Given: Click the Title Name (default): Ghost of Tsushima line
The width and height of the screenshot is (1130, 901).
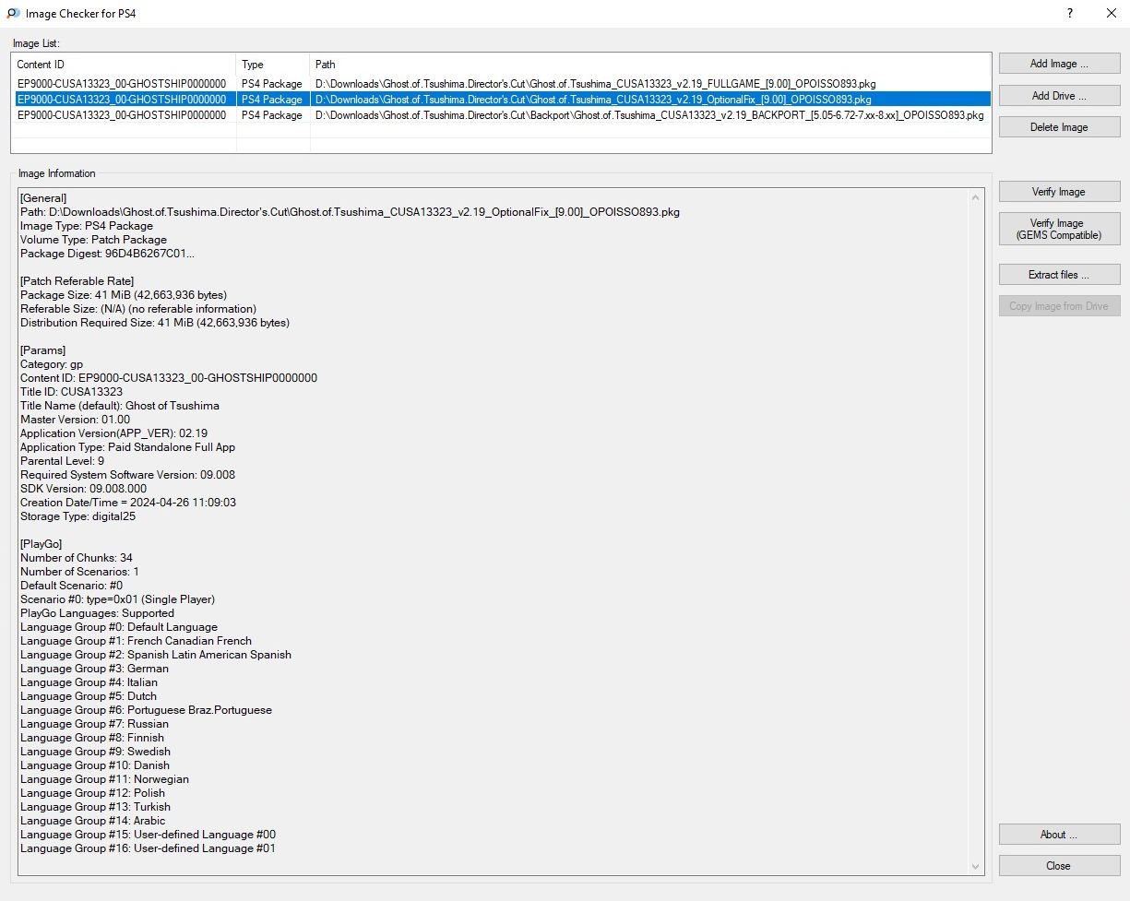Looking at the screenshot, I should (120, 406).
